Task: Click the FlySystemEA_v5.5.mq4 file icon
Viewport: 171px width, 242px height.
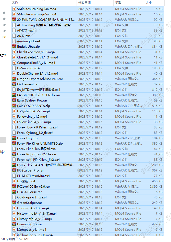Action: 14,111
